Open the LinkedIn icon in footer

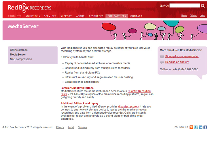point(200,127)
